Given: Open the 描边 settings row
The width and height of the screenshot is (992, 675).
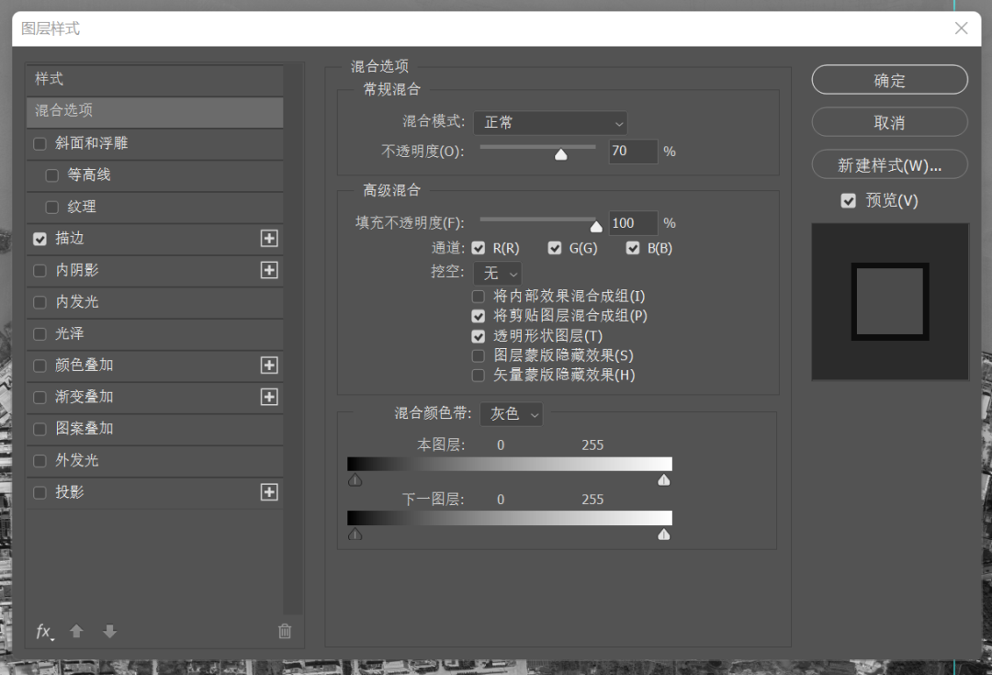Looking at the screenshot, I should coord(155,239).
